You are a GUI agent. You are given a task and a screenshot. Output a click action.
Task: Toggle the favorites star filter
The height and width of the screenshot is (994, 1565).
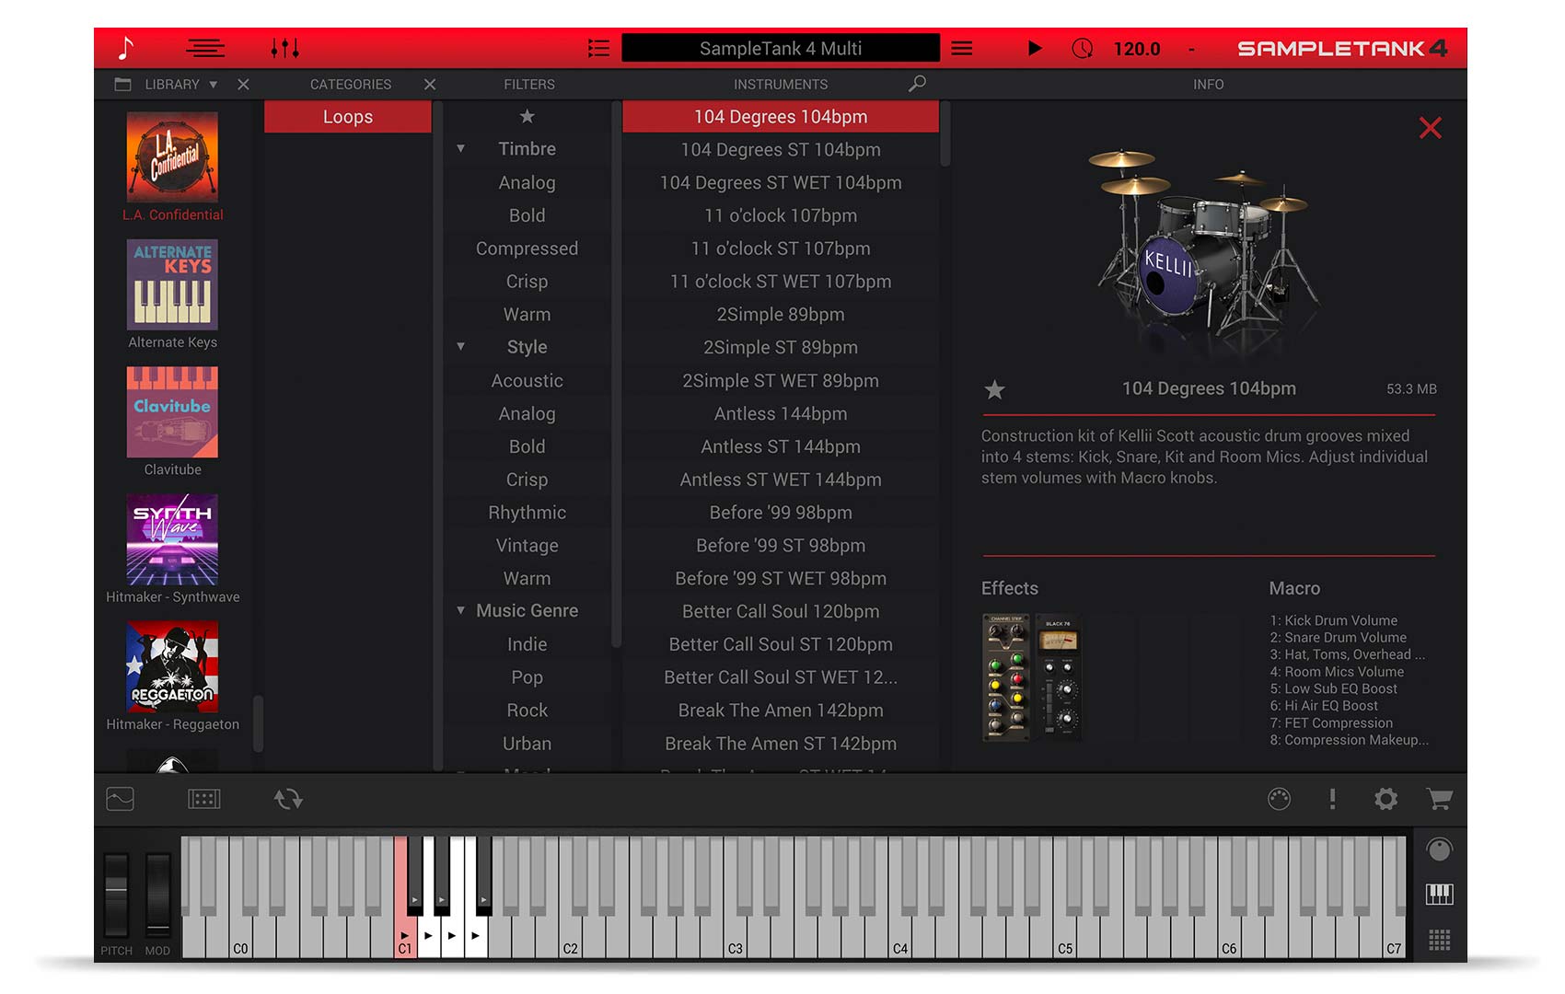(527, 117)
